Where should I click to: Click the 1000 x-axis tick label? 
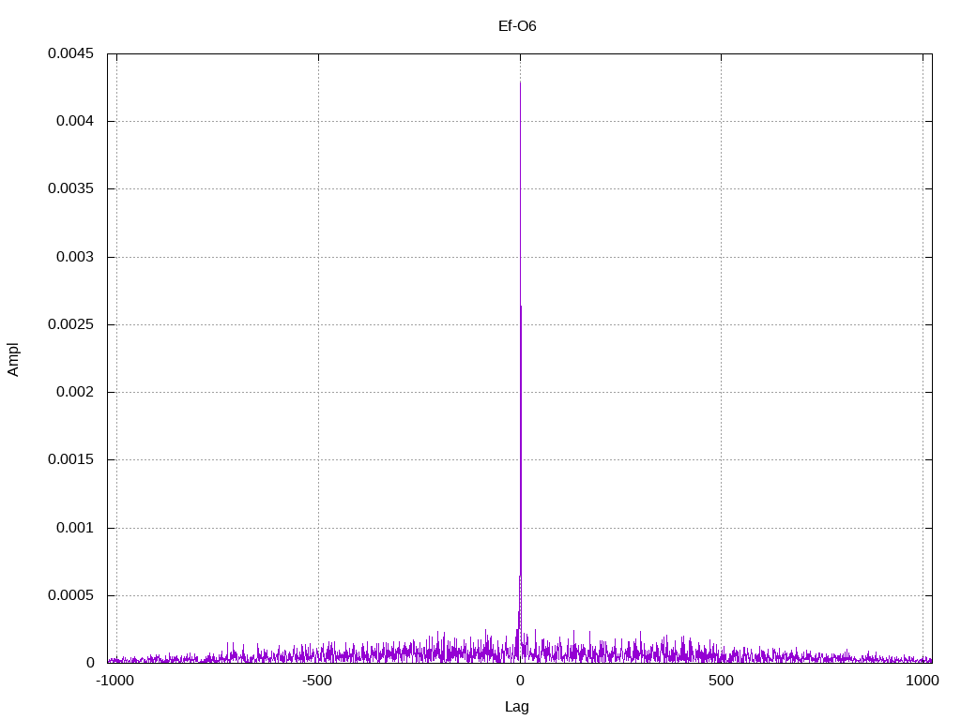923,681
